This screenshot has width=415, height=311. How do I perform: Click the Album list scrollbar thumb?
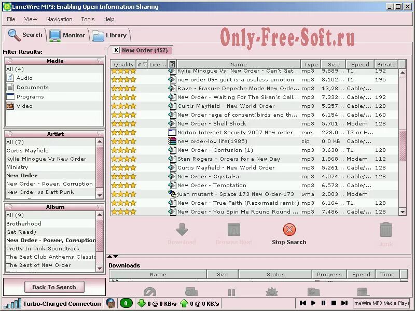pos(100,235)
